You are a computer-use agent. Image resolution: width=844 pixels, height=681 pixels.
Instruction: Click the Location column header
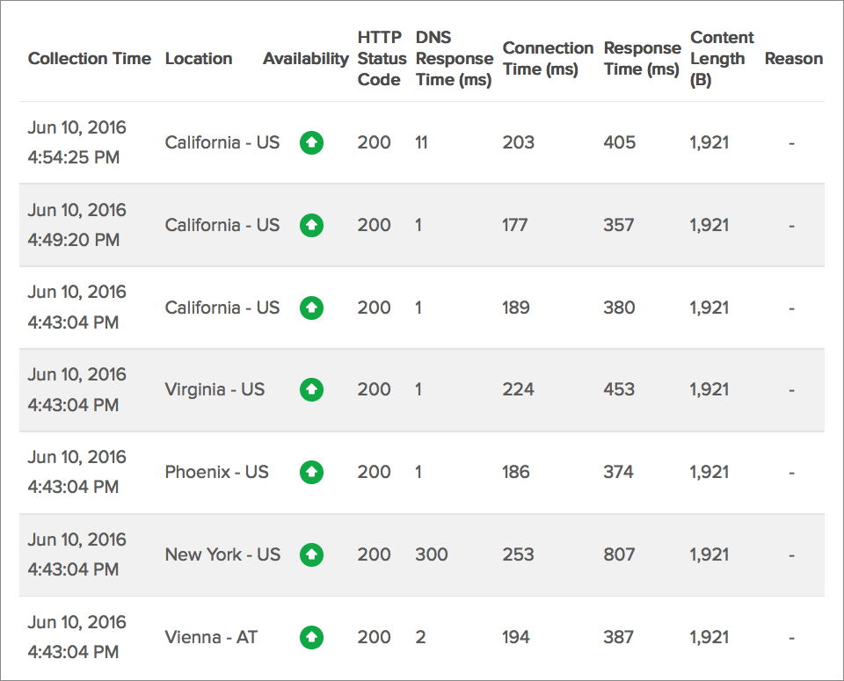point(199,58)
